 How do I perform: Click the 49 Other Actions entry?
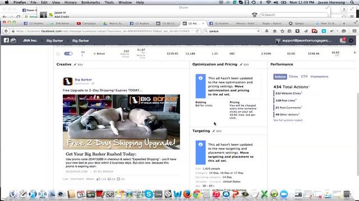tap(287, 114)
